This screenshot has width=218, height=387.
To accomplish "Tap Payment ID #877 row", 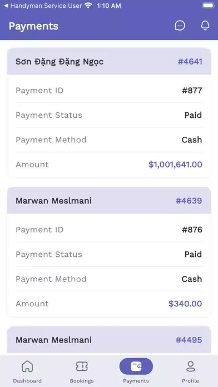I will (109, 90).
